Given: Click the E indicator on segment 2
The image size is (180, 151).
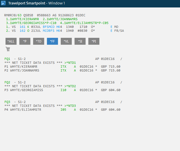Looking at the screenshot, I should (x=111, y=31).
